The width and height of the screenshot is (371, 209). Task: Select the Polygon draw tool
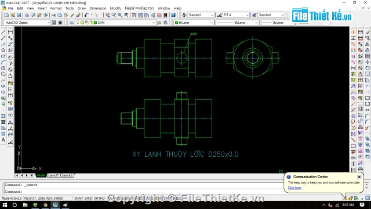3,50
